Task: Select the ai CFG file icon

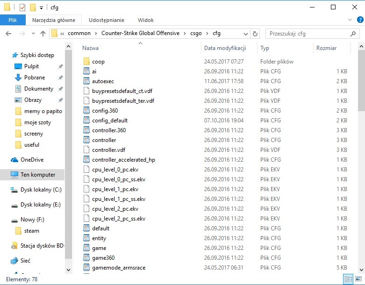Action: click(x=86, y=71)
